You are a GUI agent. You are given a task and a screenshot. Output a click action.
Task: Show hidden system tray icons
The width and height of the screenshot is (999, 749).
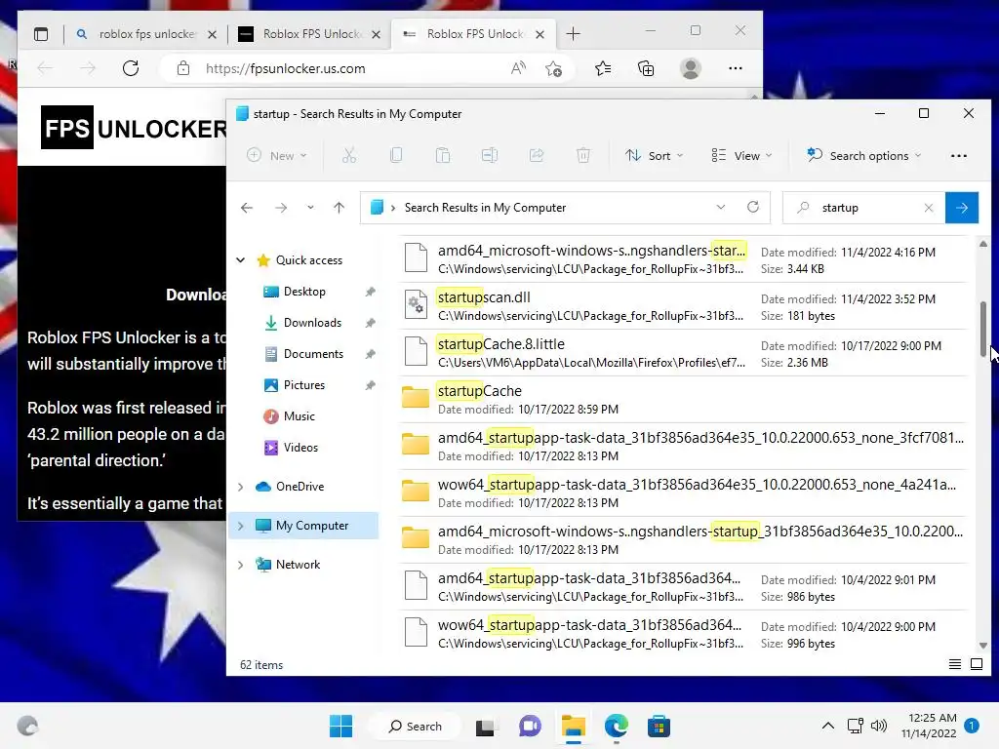pyautogui.click(x=827, y=726)
